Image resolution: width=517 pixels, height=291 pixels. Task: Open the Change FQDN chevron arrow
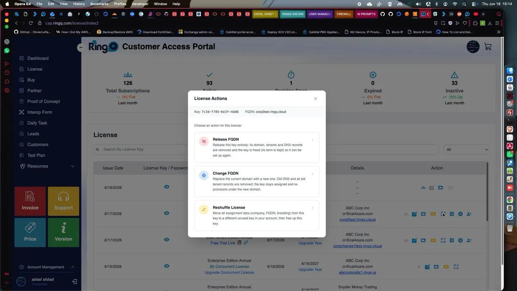coord(313,174)
